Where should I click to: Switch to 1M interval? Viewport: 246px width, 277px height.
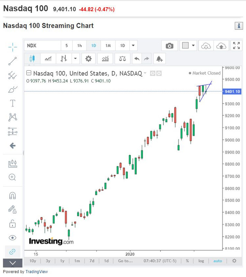point(108,46)
